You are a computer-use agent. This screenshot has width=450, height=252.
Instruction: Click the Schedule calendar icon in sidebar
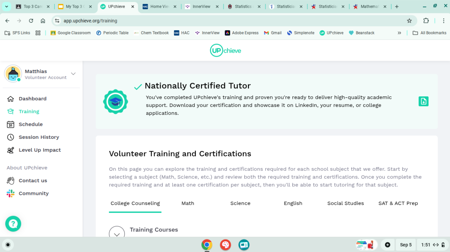[x=11, y=124]
